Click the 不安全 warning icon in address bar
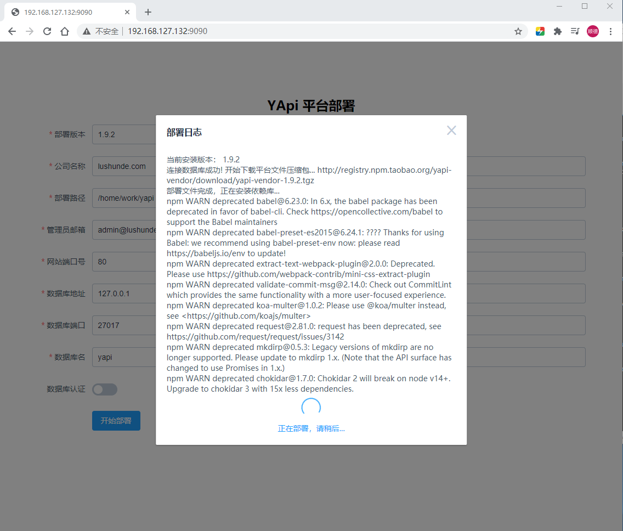 [x=86, y=31]
